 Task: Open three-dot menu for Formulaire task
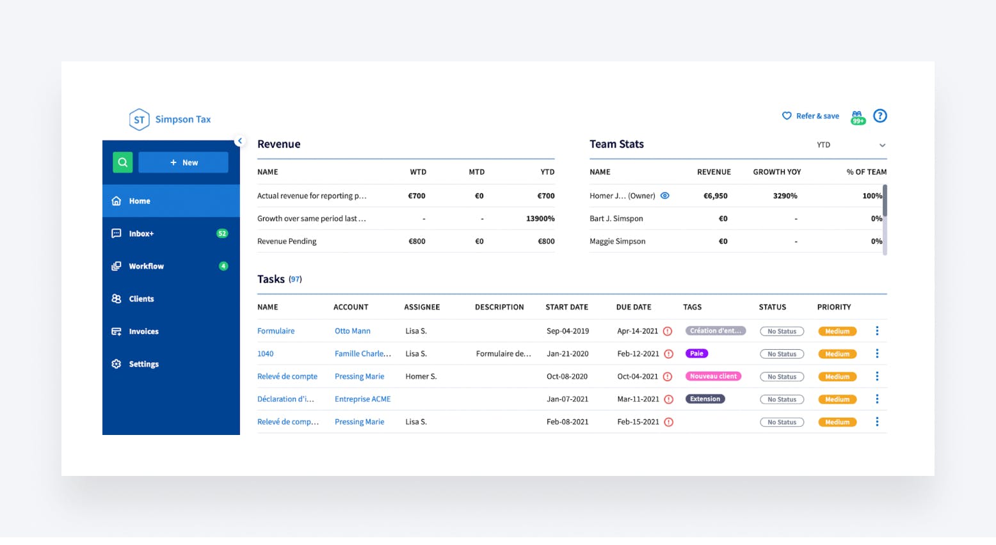877,331
